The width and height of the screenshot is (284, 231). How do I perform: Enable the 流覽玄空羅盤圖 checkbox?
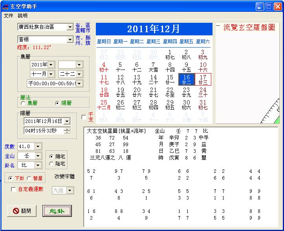(x=218, y=27)
